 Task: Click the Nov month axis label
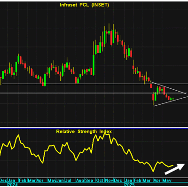tap(109, 180)
